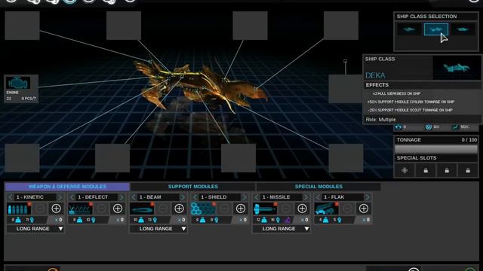Select the Missile module thumbnail
Image resolution: width=483 pixels, height=271 pixels.
265,209
